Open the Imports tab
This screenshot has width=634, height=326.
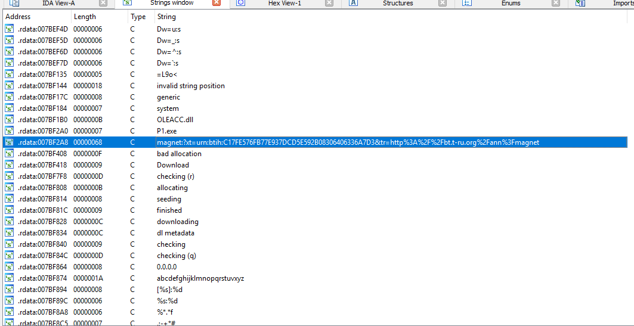(622, 3)
